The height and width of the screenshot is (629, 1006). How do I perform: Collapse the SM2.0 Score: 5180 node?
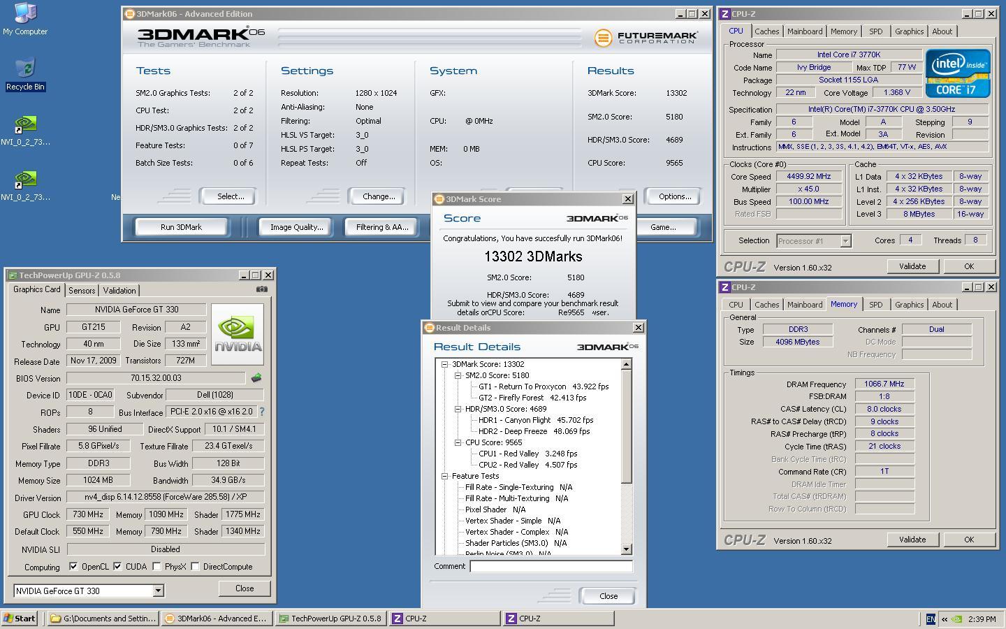(x=458, y=375)
